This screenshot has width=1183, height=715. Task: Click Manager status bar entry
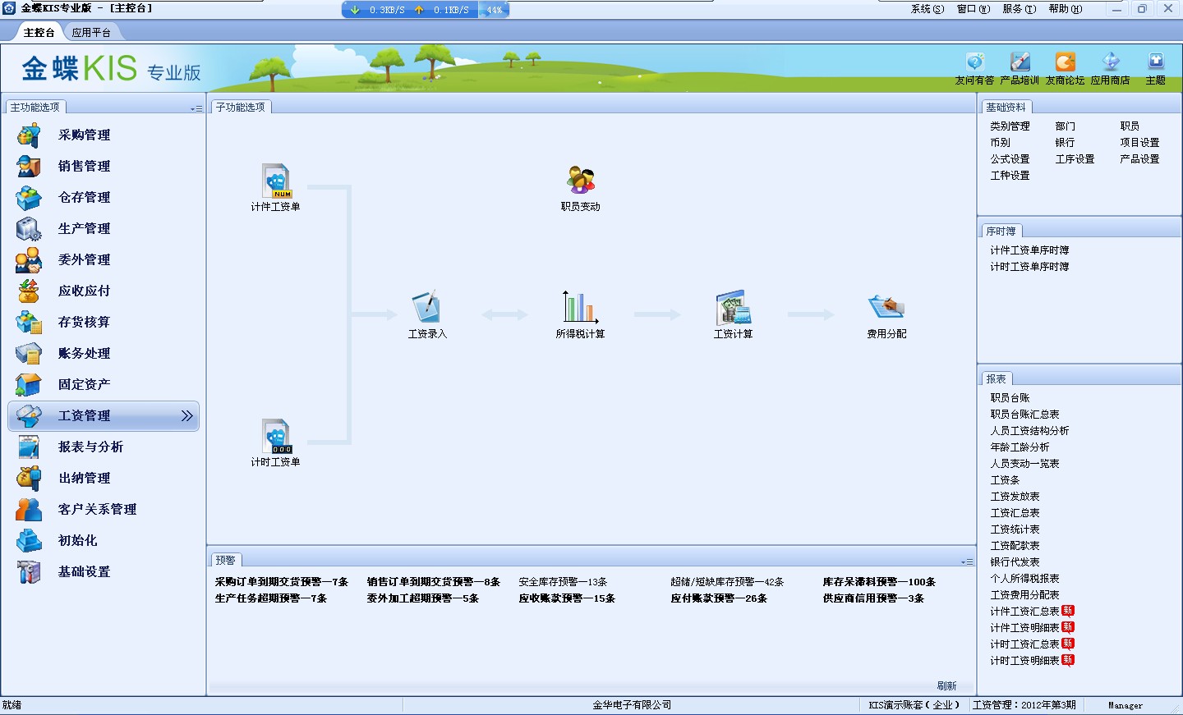pyautogui.click(x=1125, y=706)
